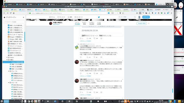Open the KDE application launcher

click(2, 101)
